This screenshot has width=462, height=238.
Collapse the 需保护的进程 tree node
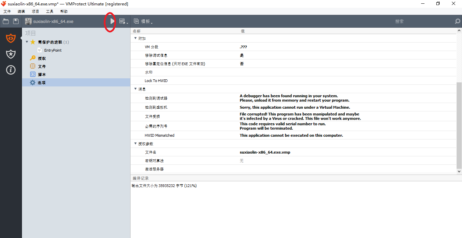[x=27, y=42]
